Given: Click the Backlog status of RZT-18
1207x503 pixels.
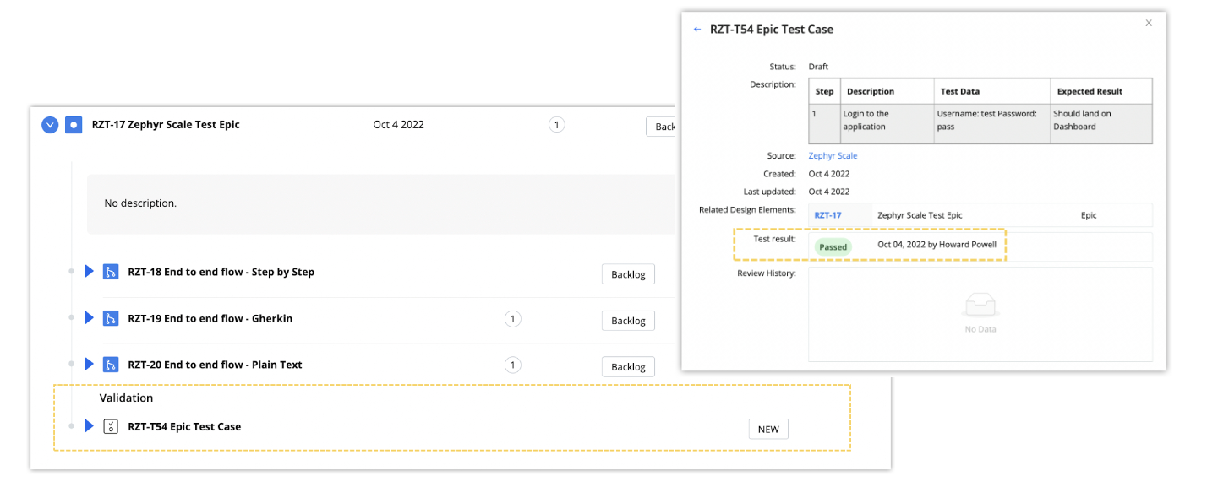Looking at the screenshot, I should click(x=628, y=274).
